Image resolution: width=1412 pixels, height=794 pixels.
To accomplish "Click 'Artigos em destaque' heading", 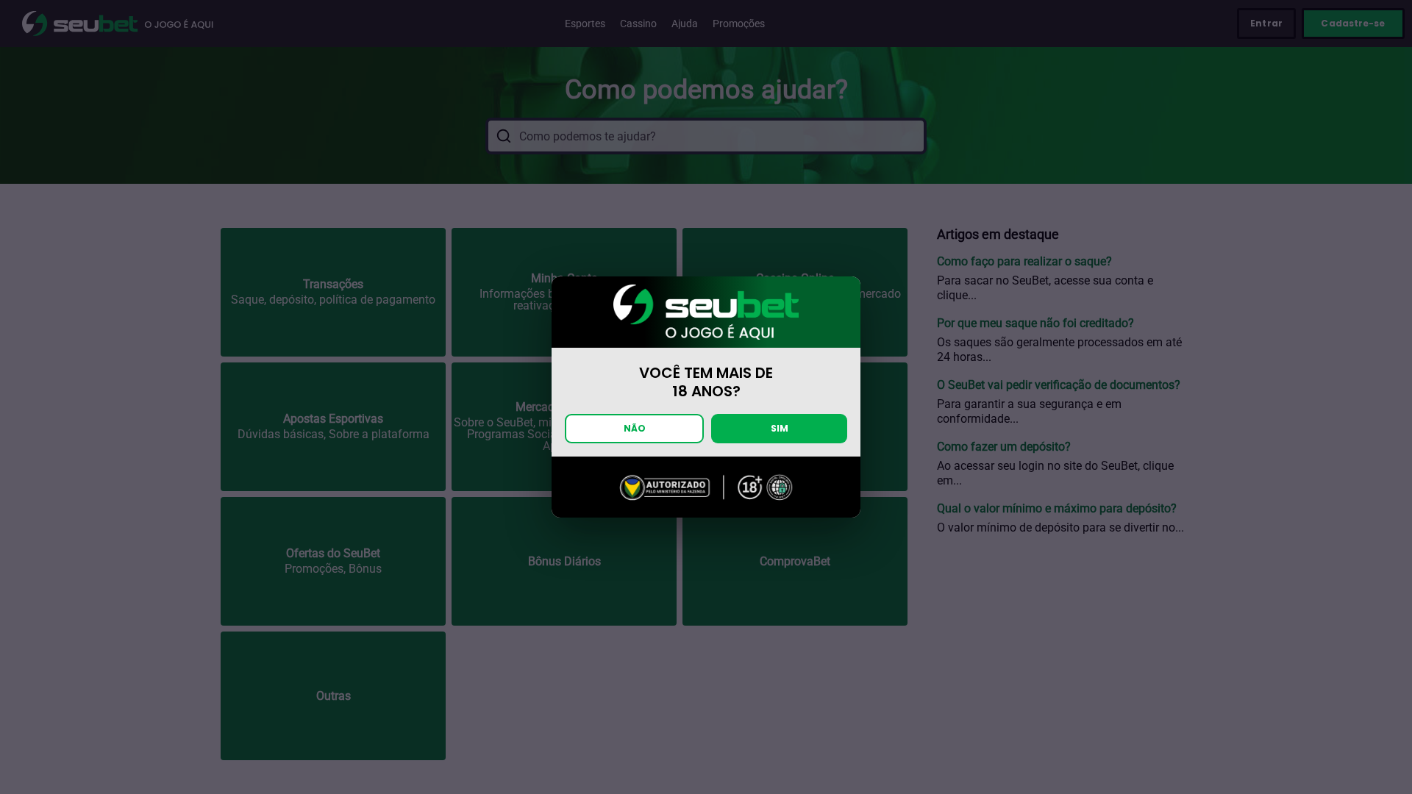I will pyautogui.click(x=997, y=235).
